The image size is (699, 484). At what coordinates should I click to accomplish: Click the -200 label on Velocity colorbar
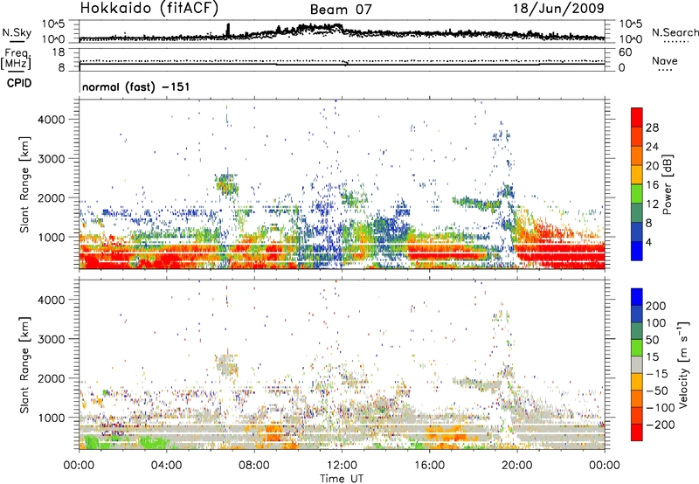(660, 425)
